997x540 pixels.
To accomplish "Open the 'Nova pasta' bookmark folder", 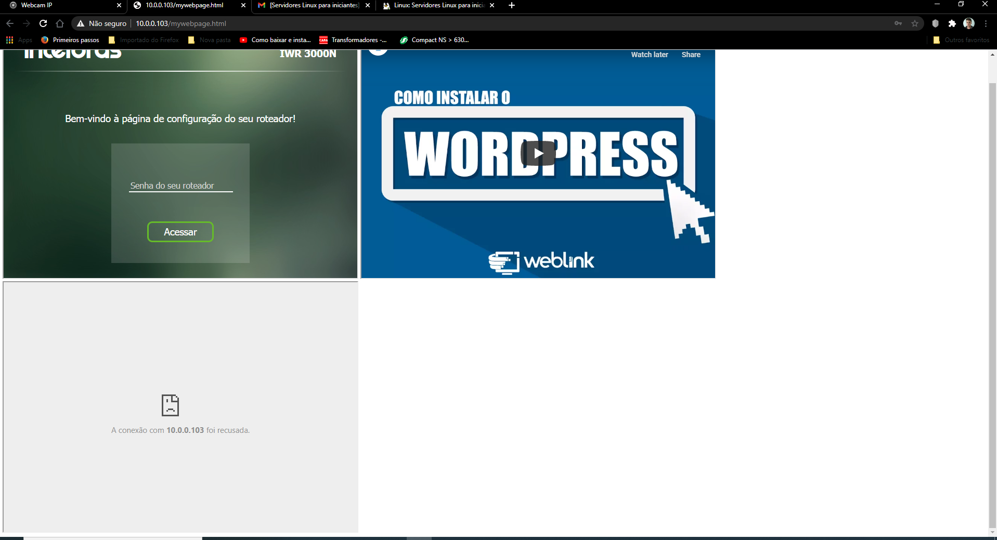I will (210, 40).
